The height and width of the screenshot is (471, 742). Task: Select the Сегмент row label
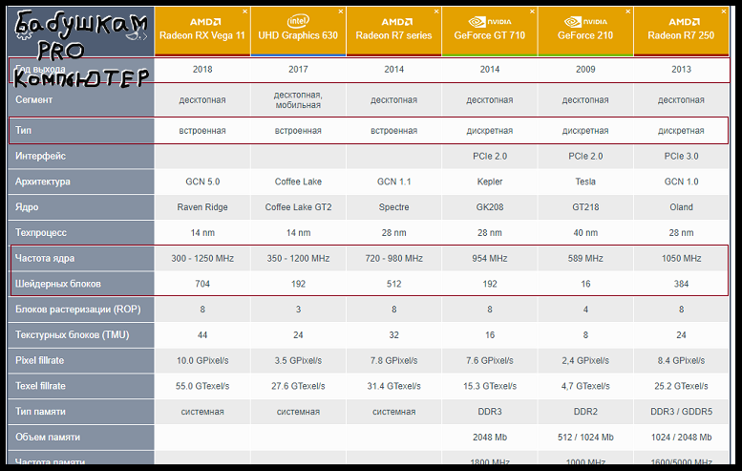[33, 100]
